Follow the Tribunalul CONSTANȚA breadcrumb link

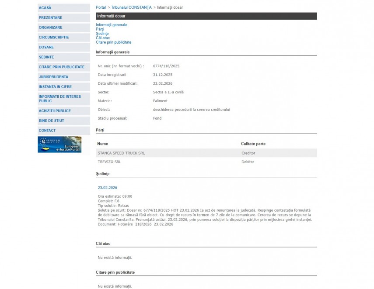[131, 7]
